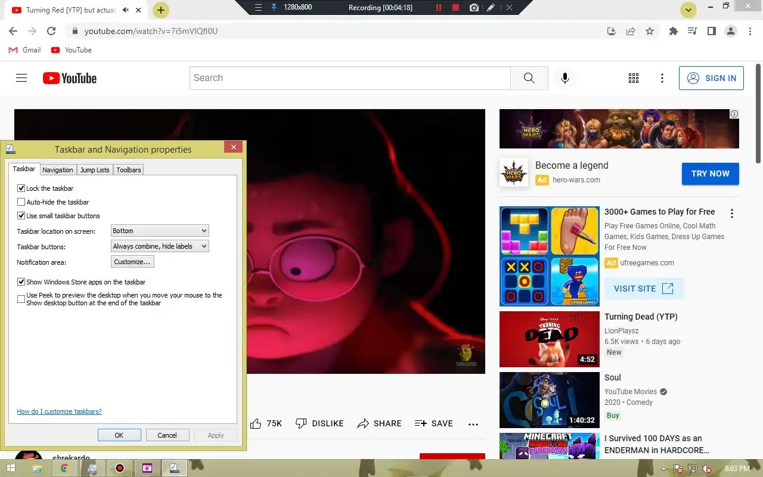Open options for the 3000+ Games ad
Viewport: 763px width, 477px height.
coord(732,213)
